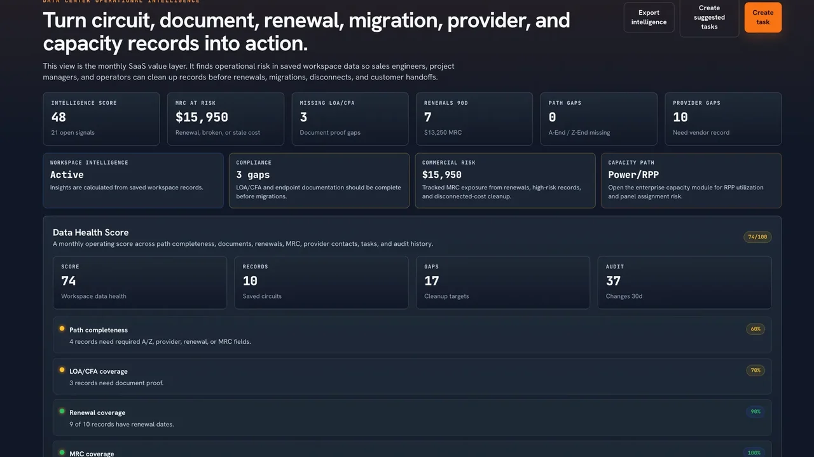Click the Export intelligence button

tap(649, 17)
